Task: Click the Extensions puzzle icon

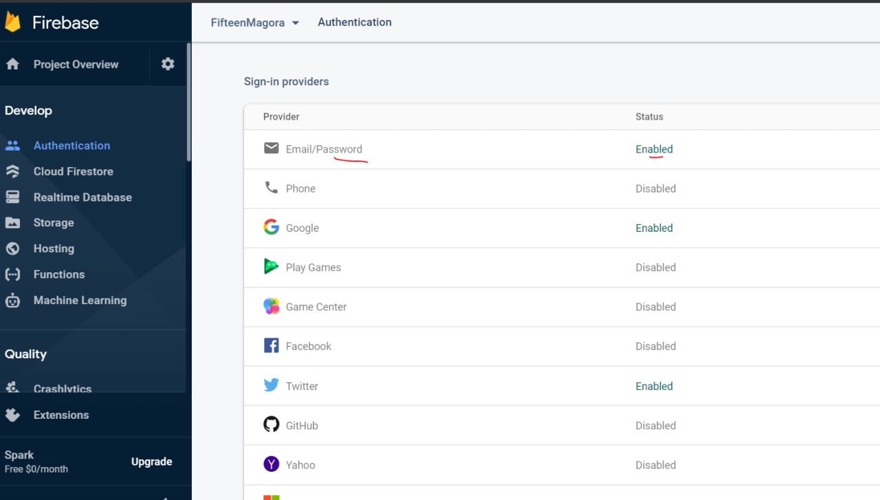Action: click(12, 415)
